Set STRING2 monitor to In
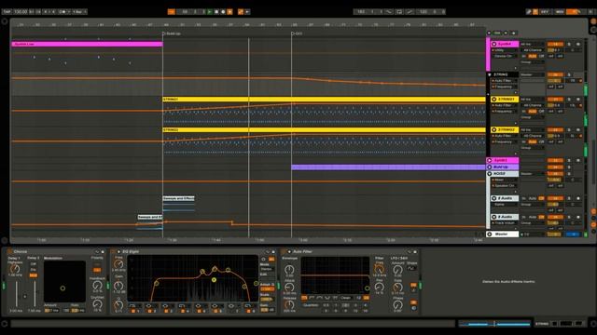 click(x=524, y=142)
